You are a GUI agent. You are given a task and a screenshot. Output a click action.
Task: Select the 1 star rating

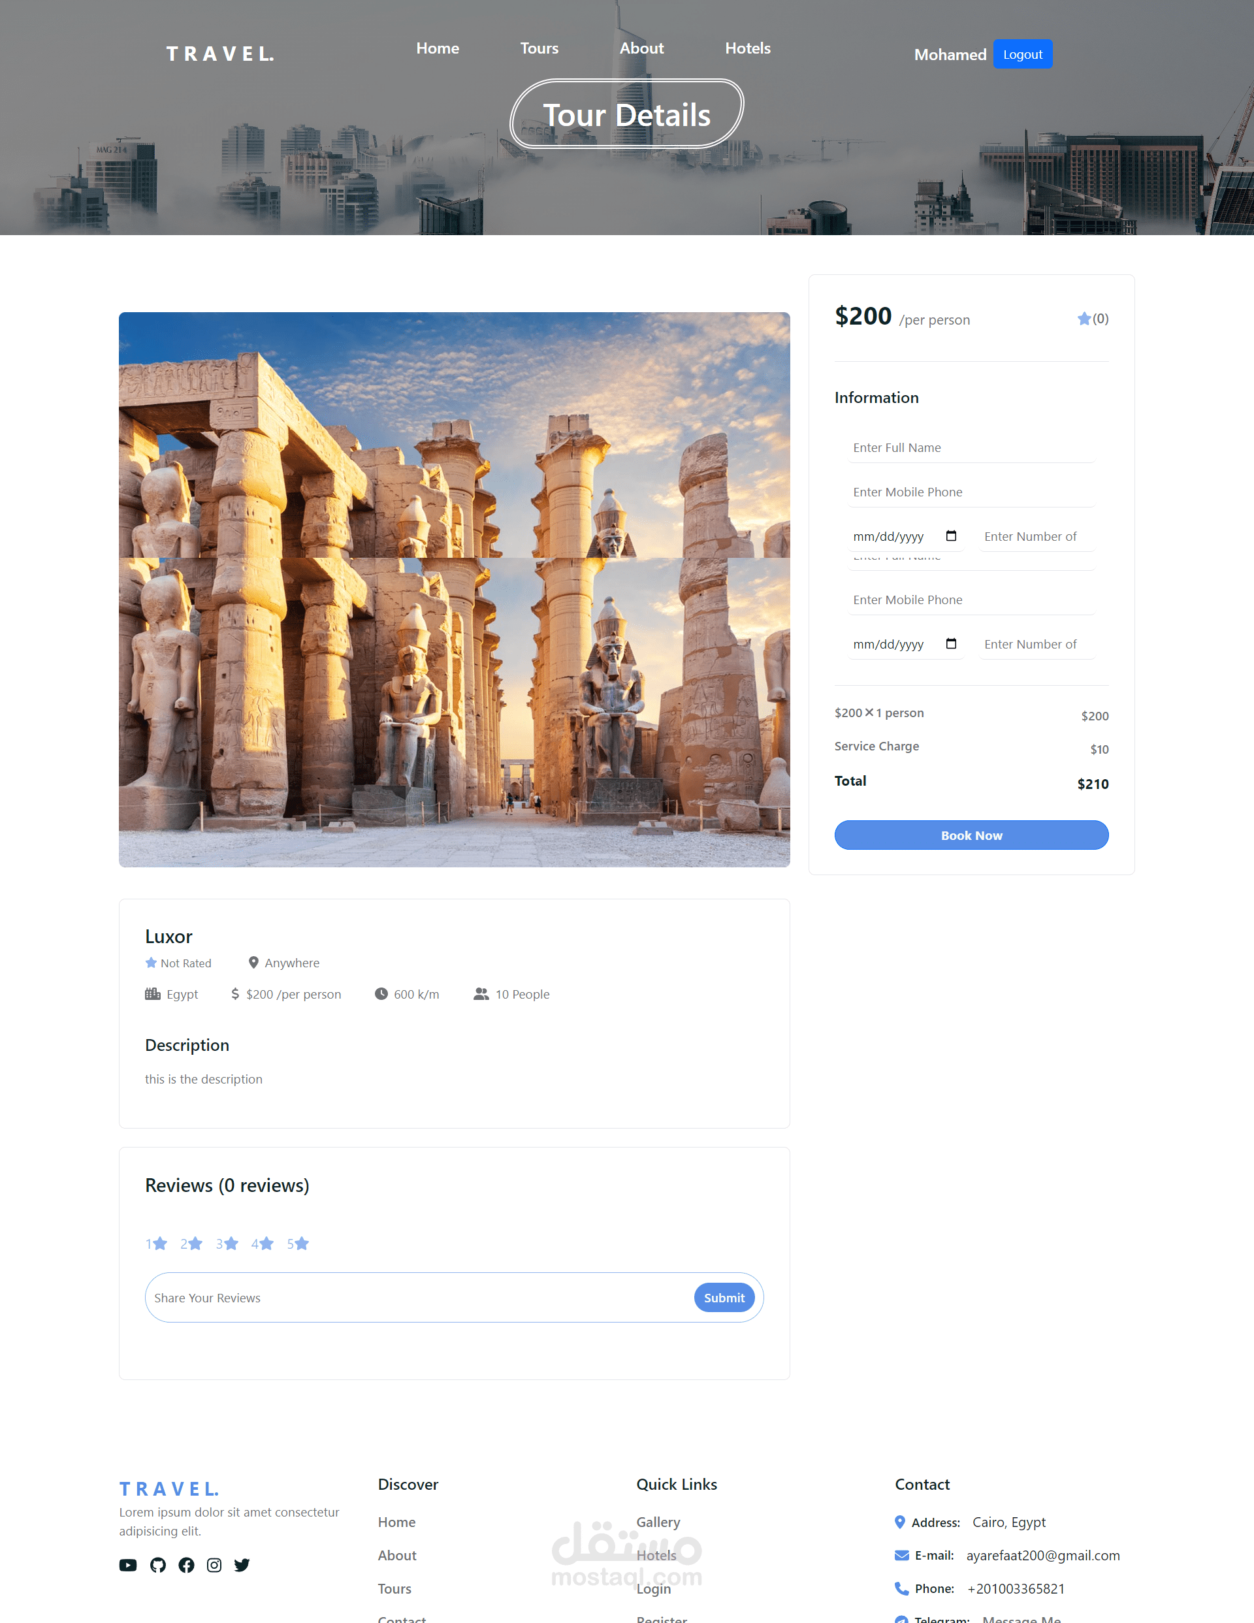(x=157, y=1244)
